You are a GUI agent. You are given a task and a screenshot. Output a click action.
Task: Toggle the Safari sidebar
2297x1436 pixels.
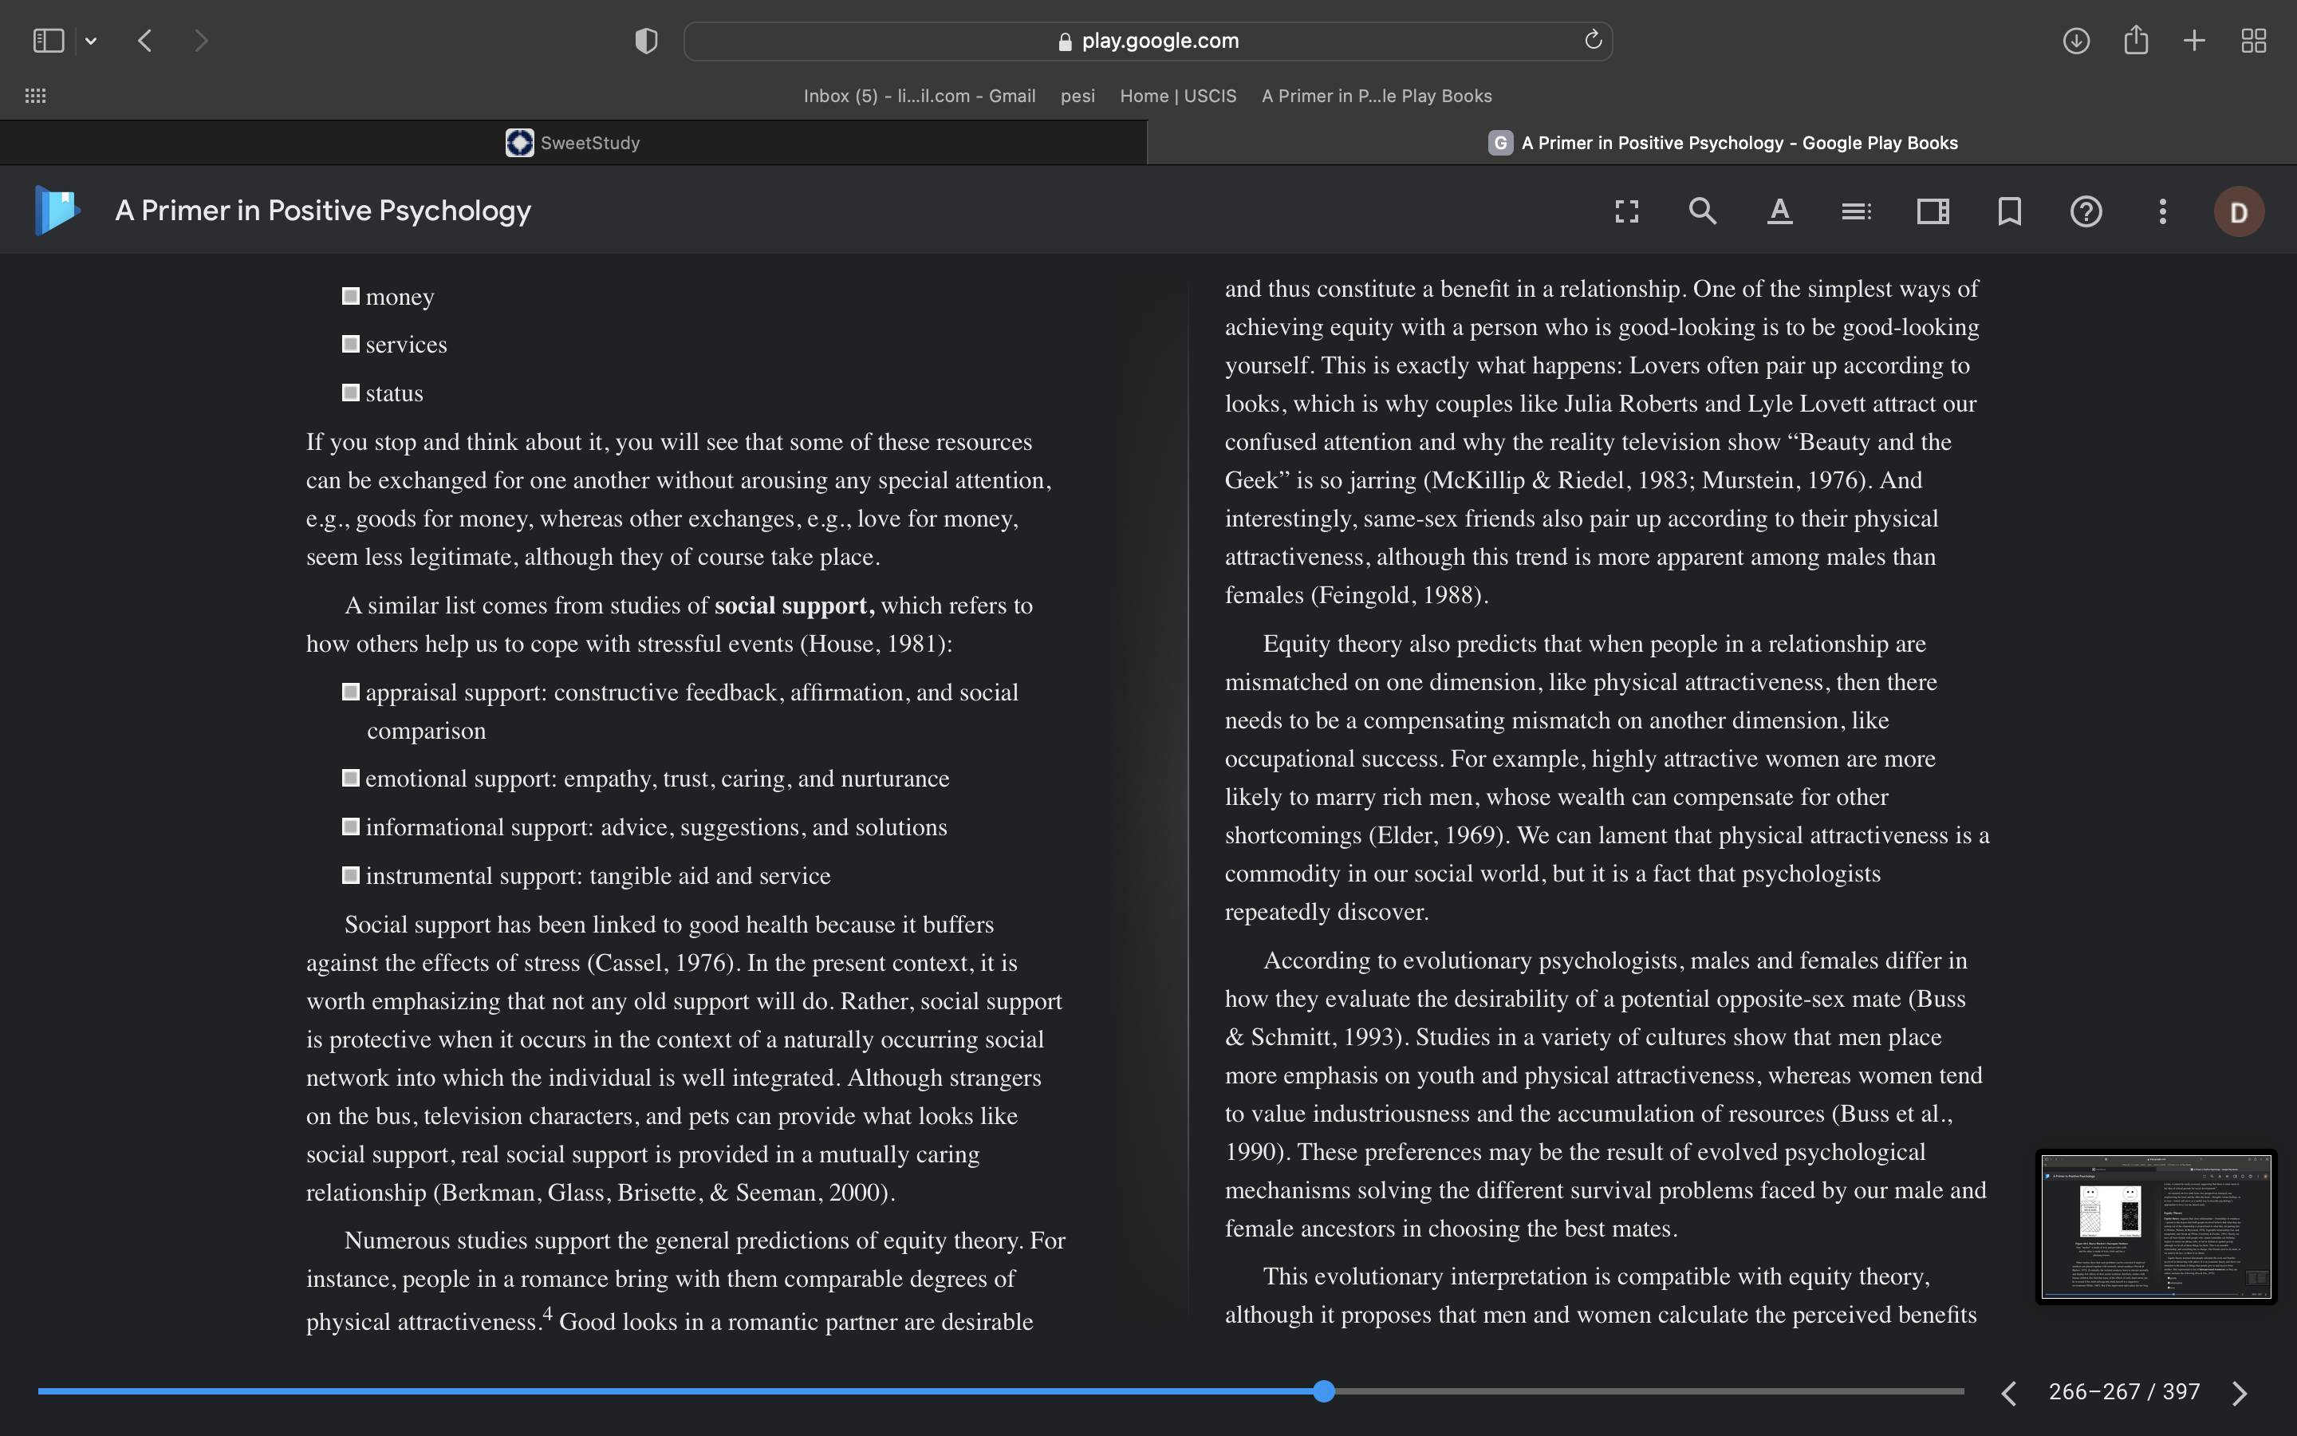[x=49, y=41]
